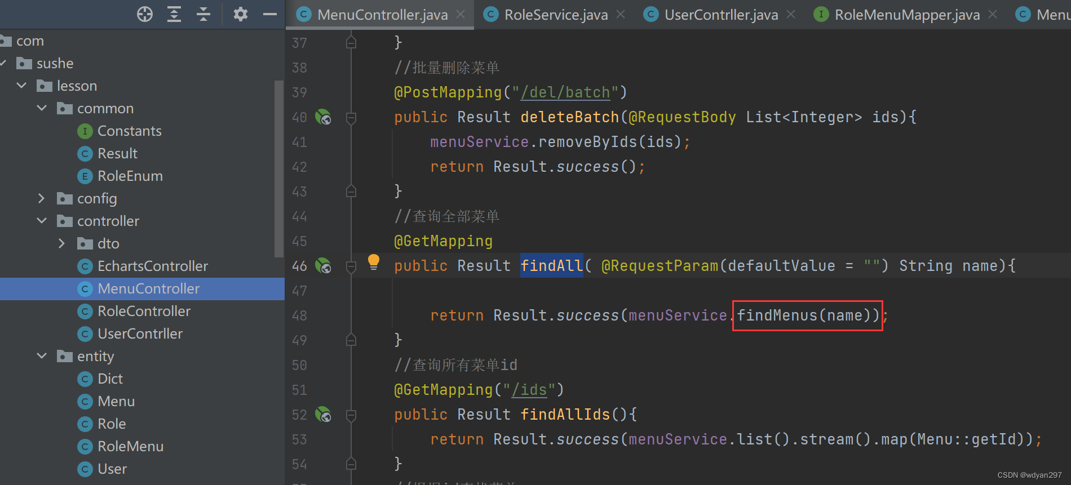Click the endpoint gutter icon on line 40

tap(323, 117)
